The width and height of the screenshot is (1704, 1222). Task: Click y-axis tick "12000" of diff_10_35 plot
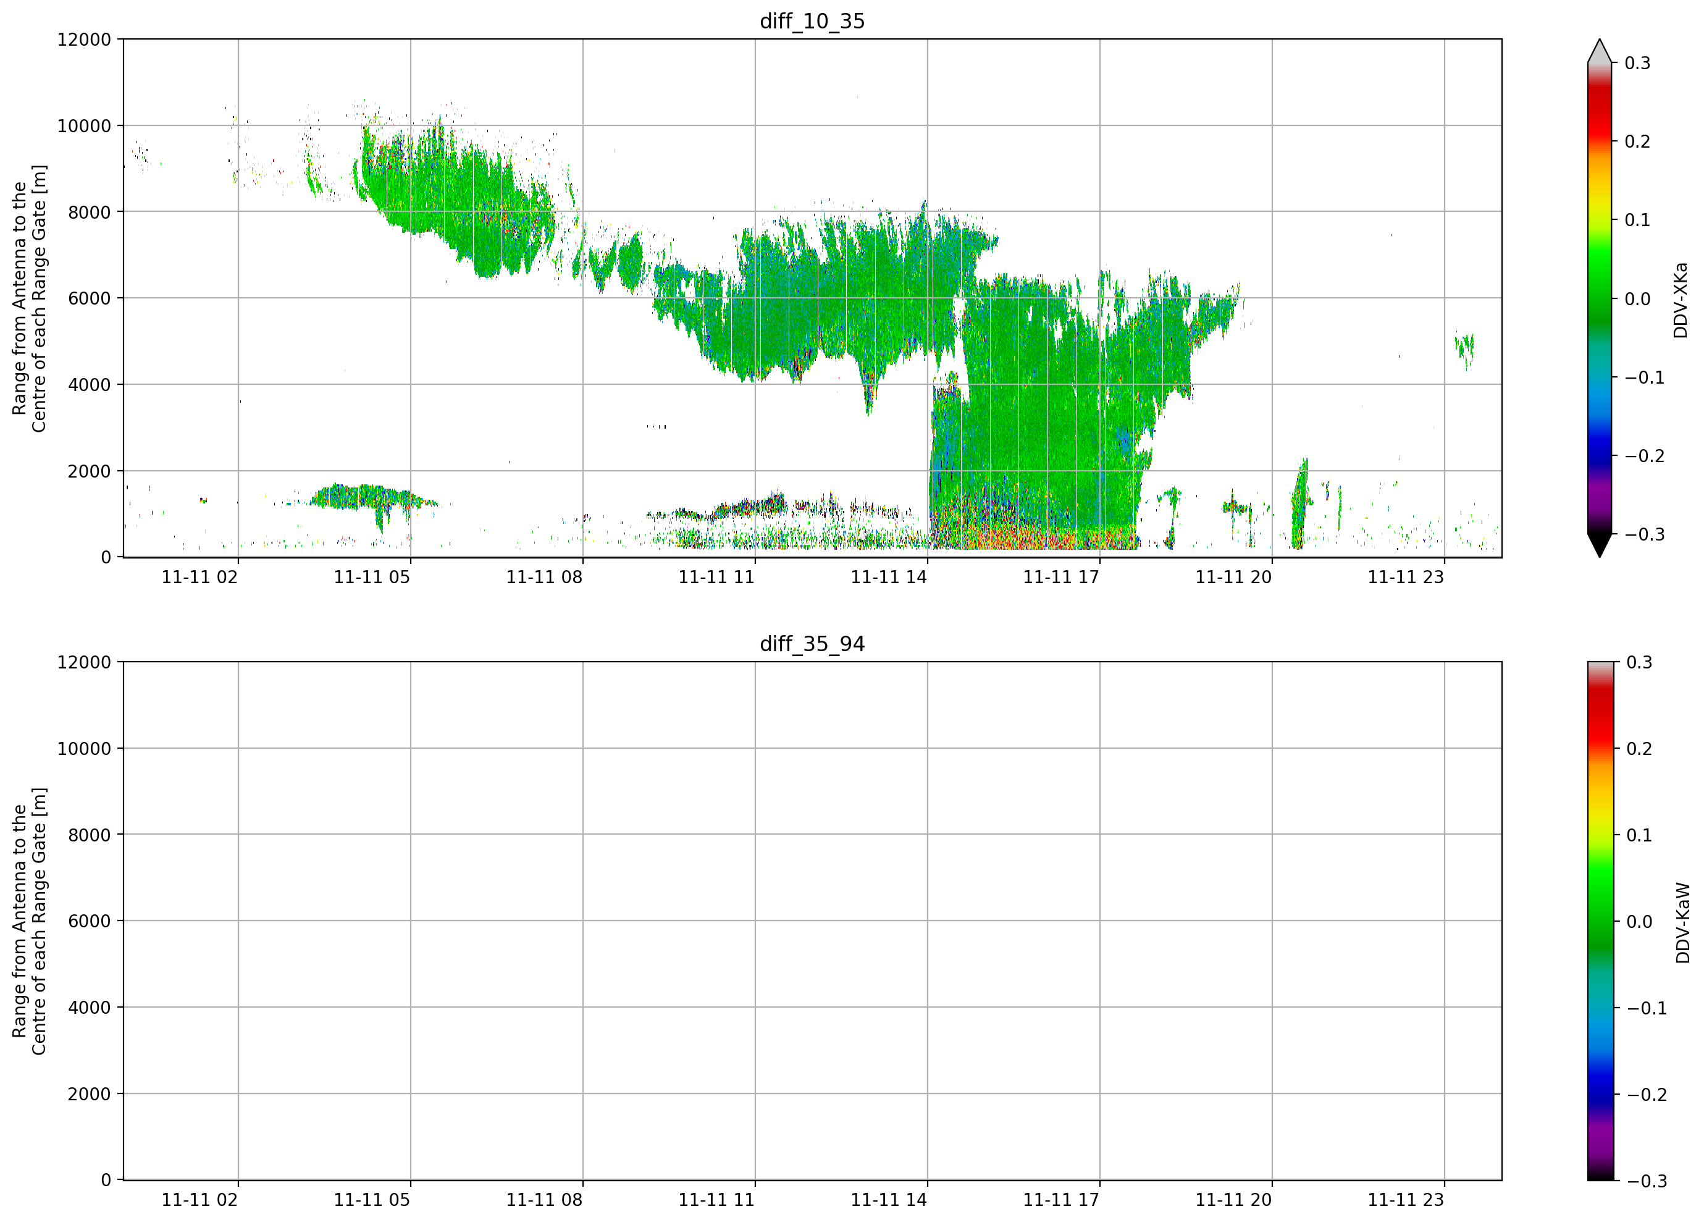click(x=84, y=39)
